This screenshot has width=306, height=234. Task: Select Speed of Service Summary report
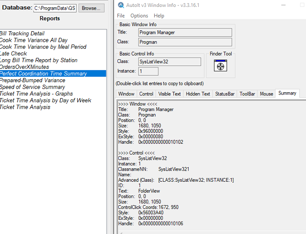tap(53, 87)
